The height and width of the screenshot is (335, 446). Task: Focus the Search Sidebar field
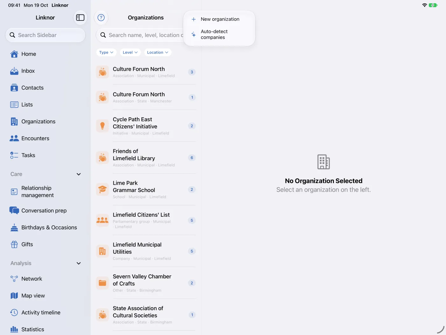pos(45,35)
